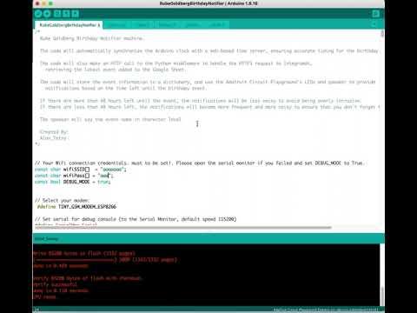This screenshot has width=417, height=313.
Task: Open the tab options dropdown arrow
Action: click(x=374, y=25)
